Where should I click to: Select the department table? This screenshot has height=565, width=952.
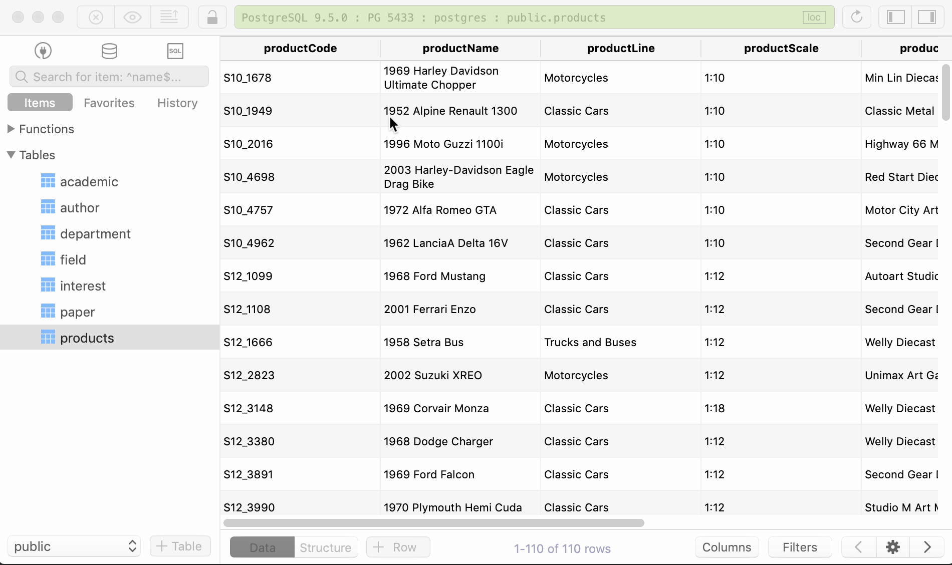pyautogui.click(x=110, y=233)
